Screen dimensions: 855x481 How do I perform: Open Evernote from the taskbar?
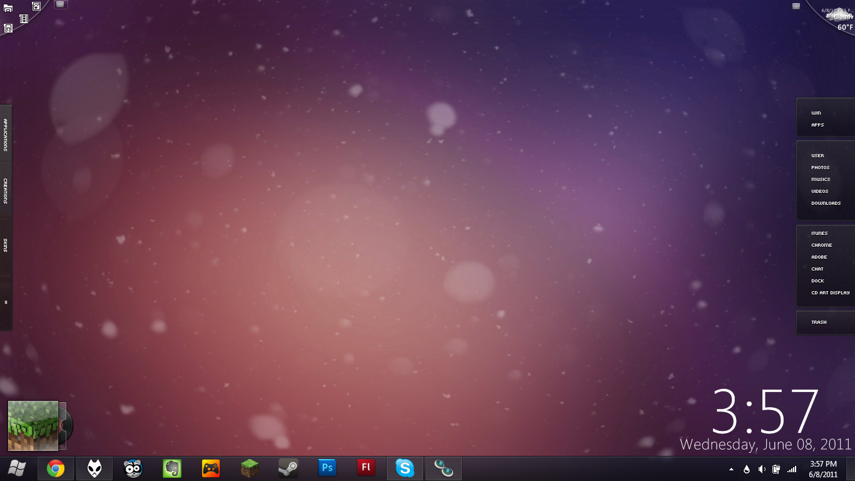point(172,468)
